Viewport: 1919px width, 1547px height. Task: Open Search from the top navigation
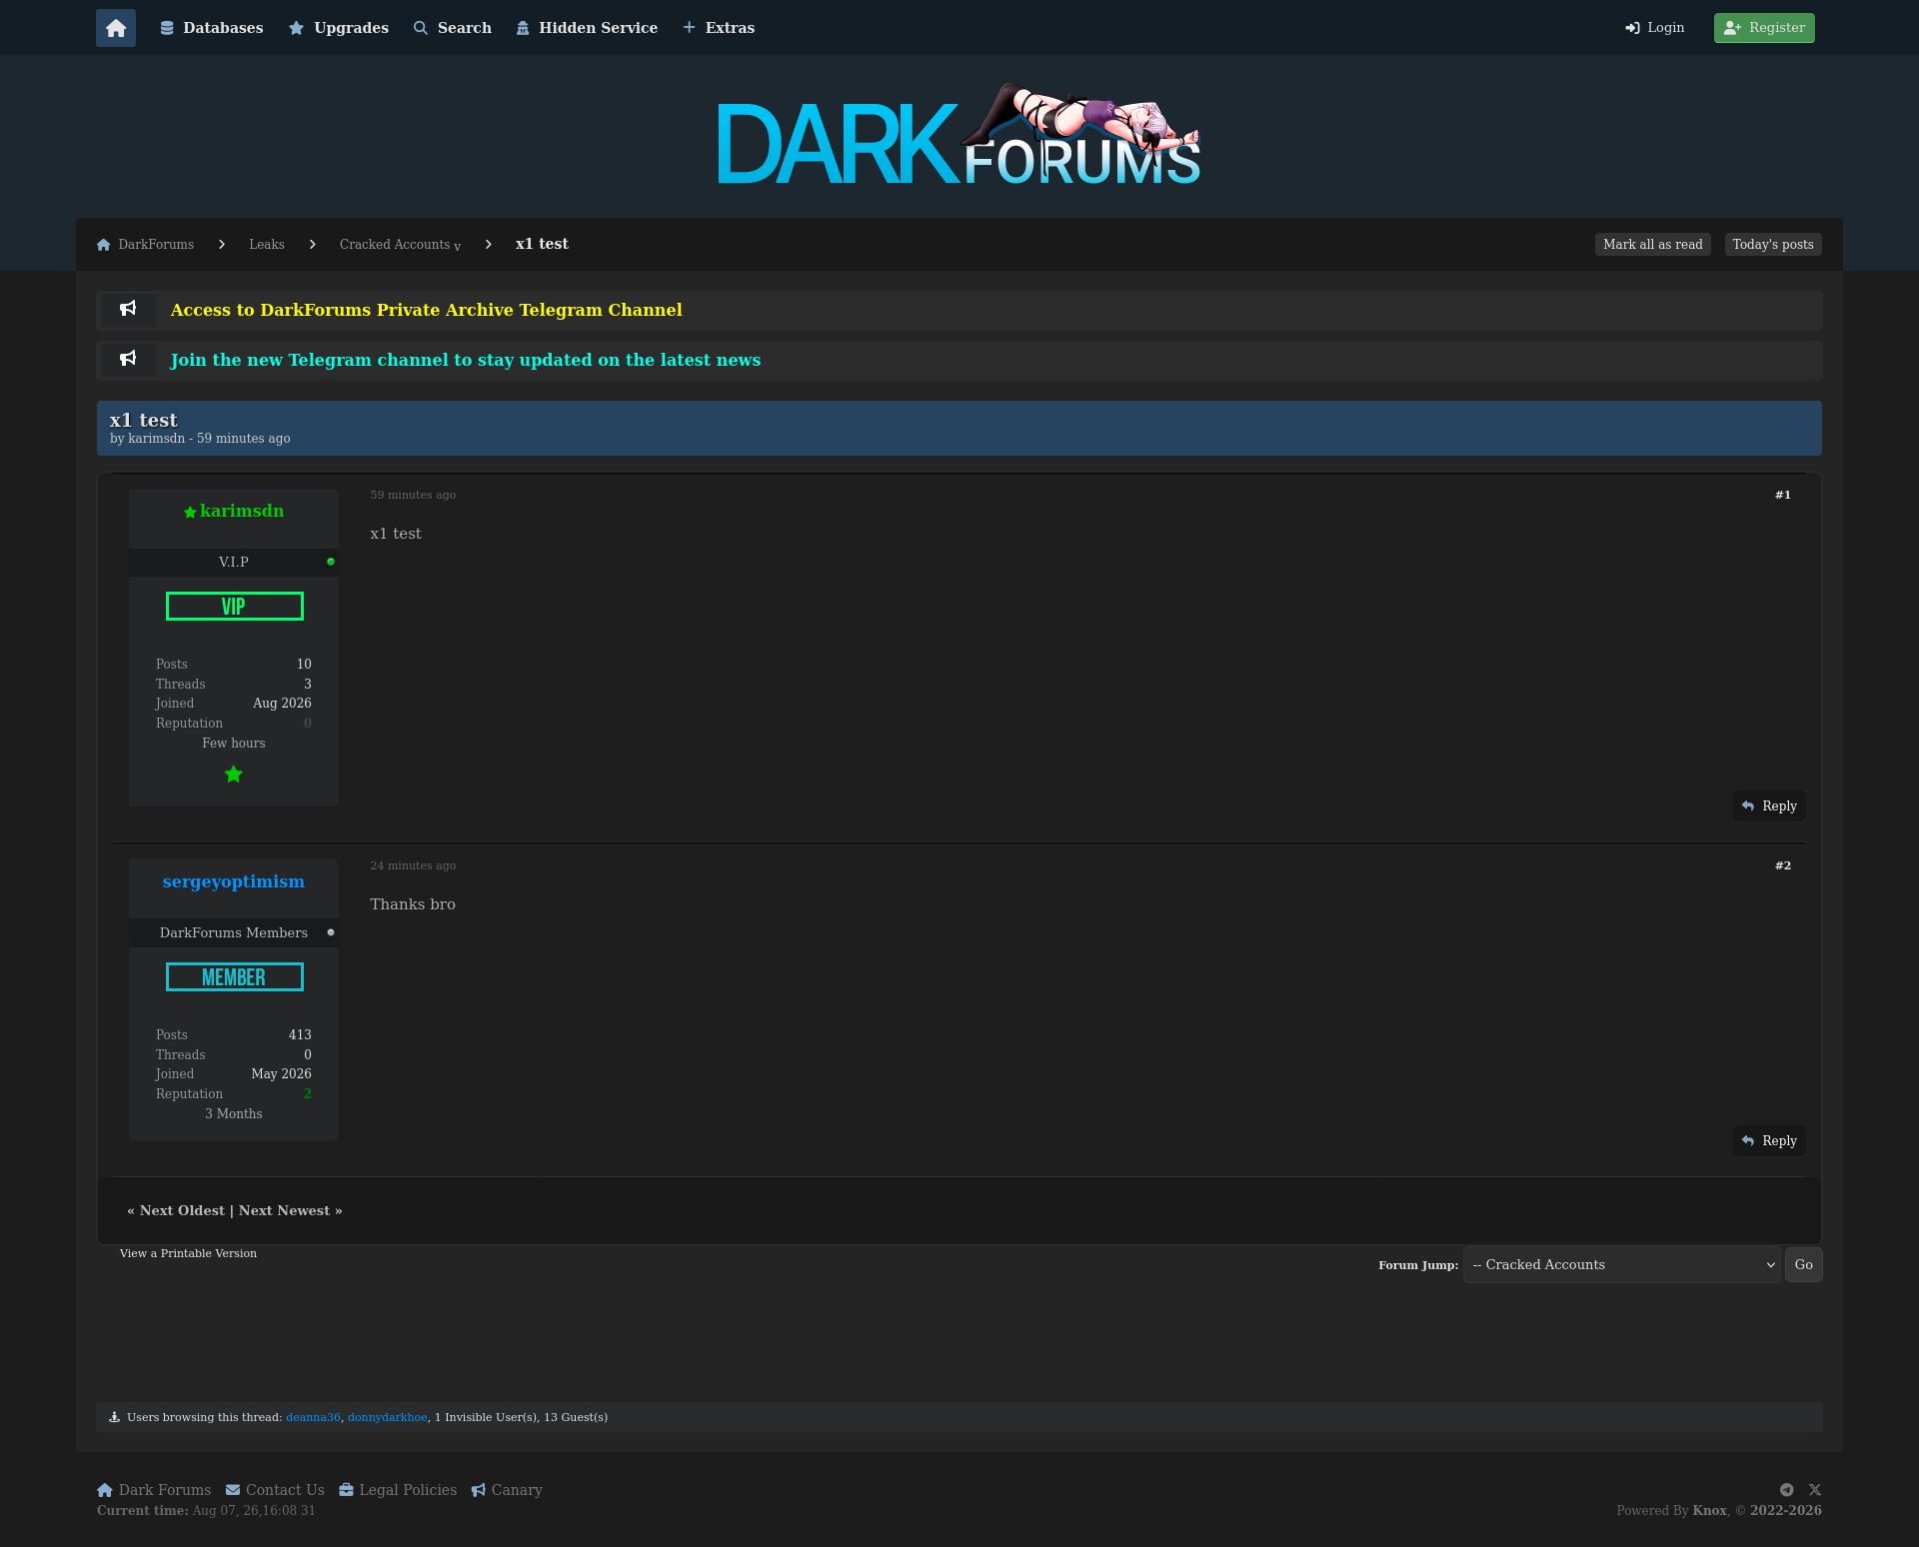point(453,28)
